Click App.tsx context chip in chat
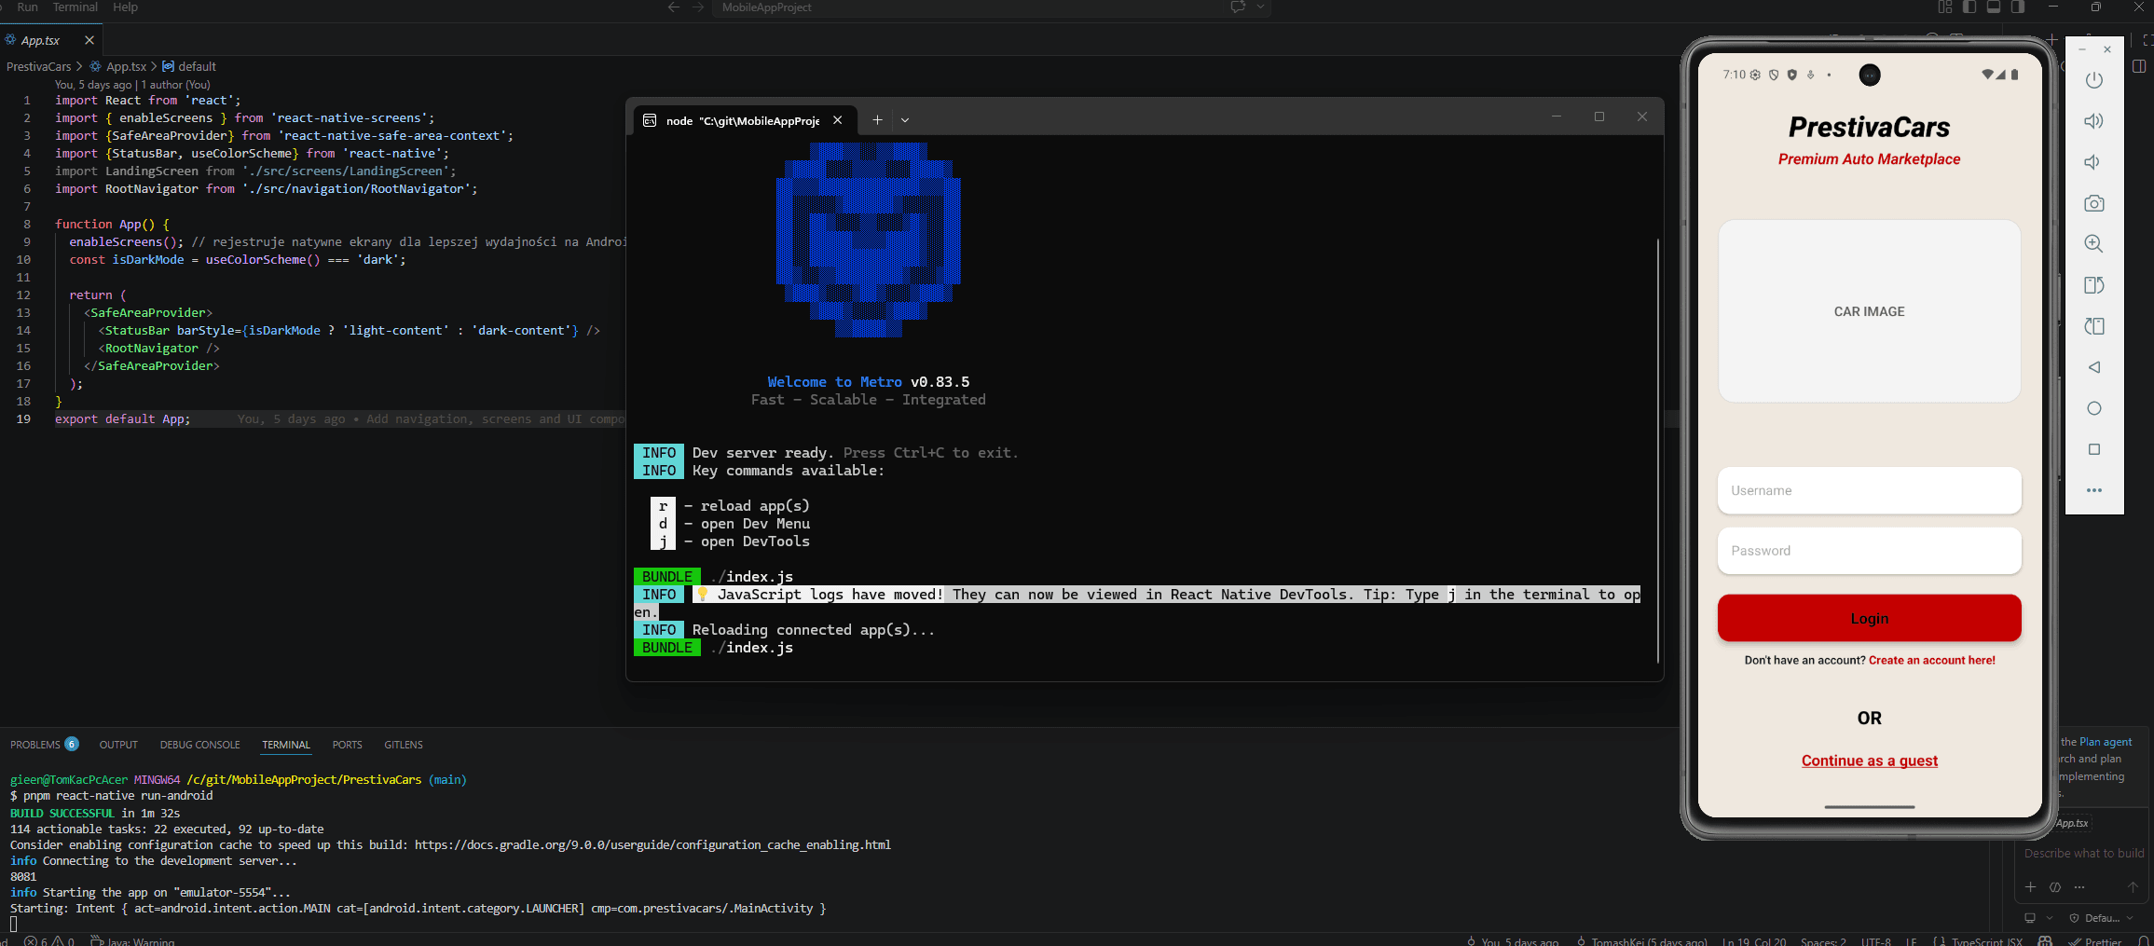This screenshot has height=946, width=2154. [x=2071, y=823]
